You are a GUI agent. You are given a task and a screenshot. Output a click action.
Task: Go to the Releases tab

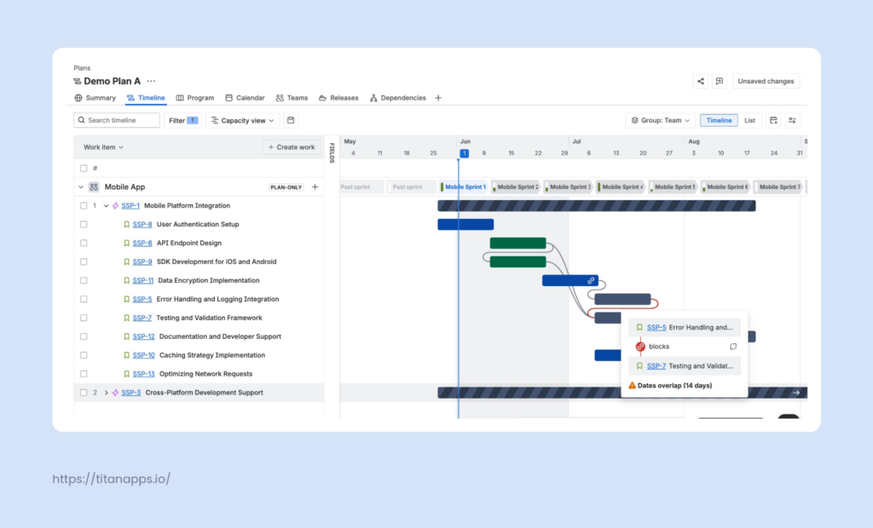pos(338,98)
